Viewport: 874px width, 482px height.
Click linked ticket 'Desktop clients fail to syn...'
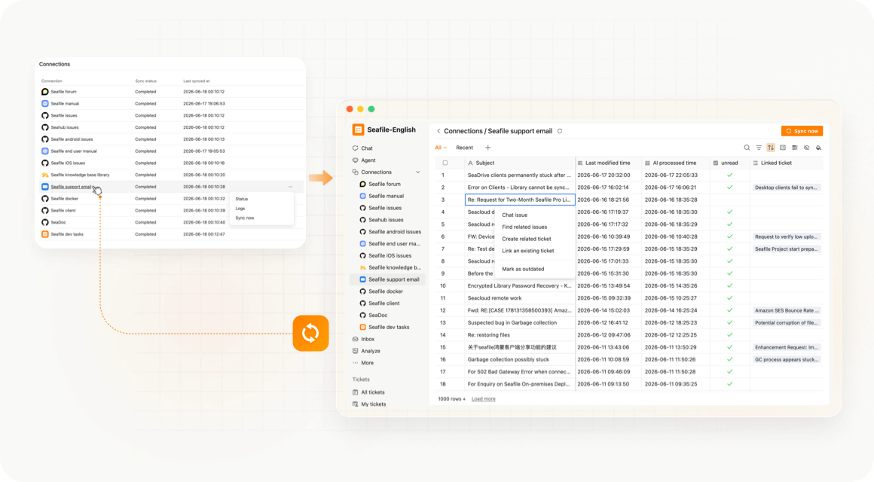tap(786, 188)
